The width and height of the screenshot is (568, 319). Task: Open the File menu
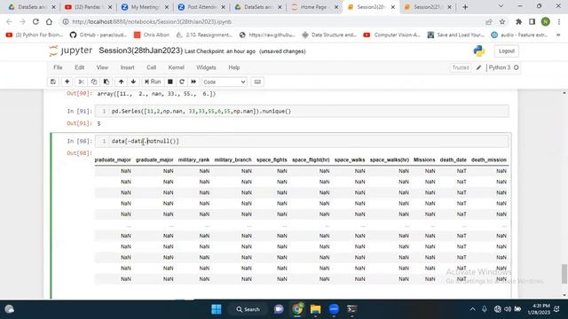(58, 67)
